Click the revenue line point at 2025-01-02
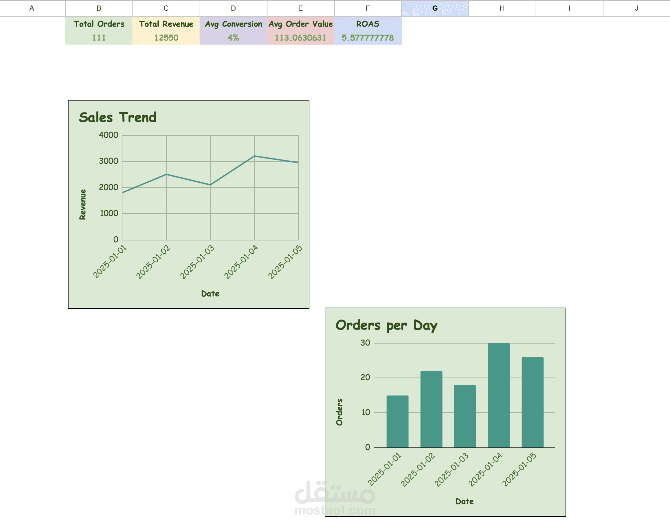Image resolution: width=670 pixels, height=528 pixels. pos(167,174)
